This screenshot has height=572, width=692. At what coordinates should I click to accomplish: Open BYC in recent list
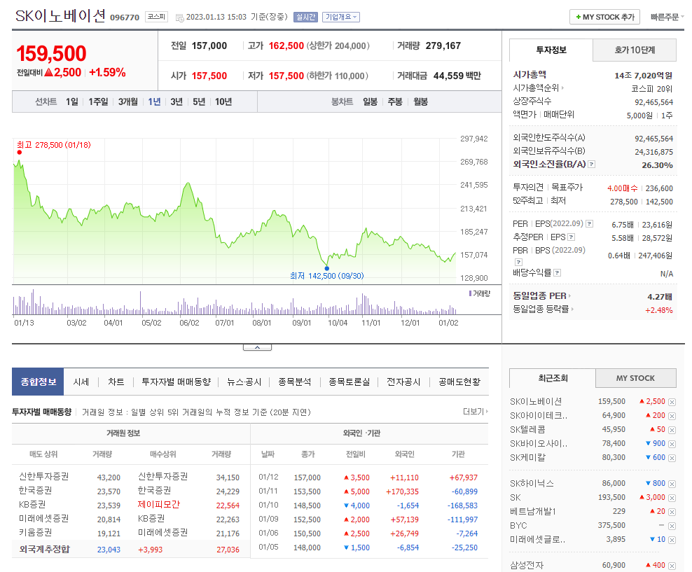pos(518,526)
